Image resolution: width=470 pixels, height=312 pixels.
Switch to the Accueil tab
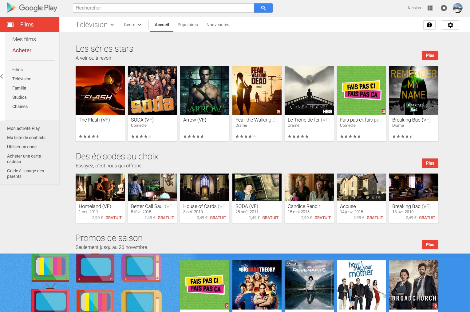point(162,25)
